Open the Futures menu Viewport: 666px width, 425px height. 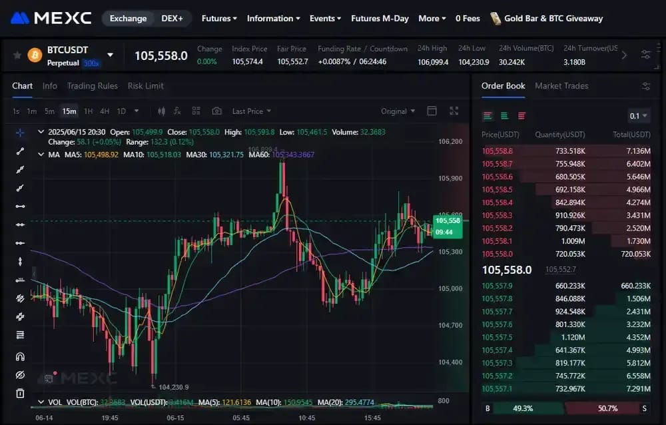pos(219,18)
